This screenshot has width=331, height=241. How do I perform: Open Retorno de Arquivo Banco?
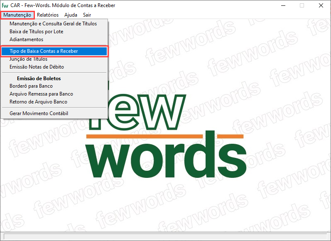pyautogui.click(x=54, y=102)
